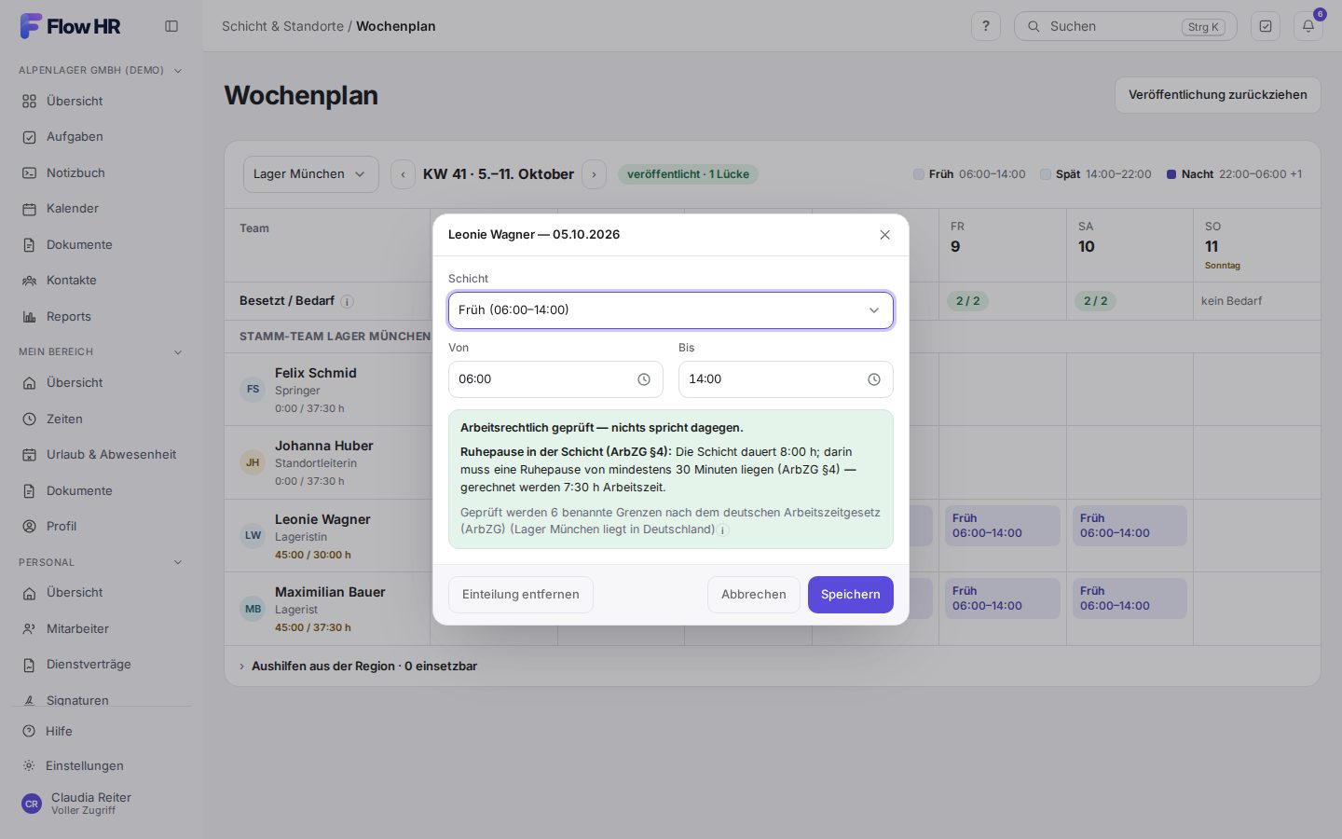
Task: Open Zeiten in sidebar
Action: 102,419
